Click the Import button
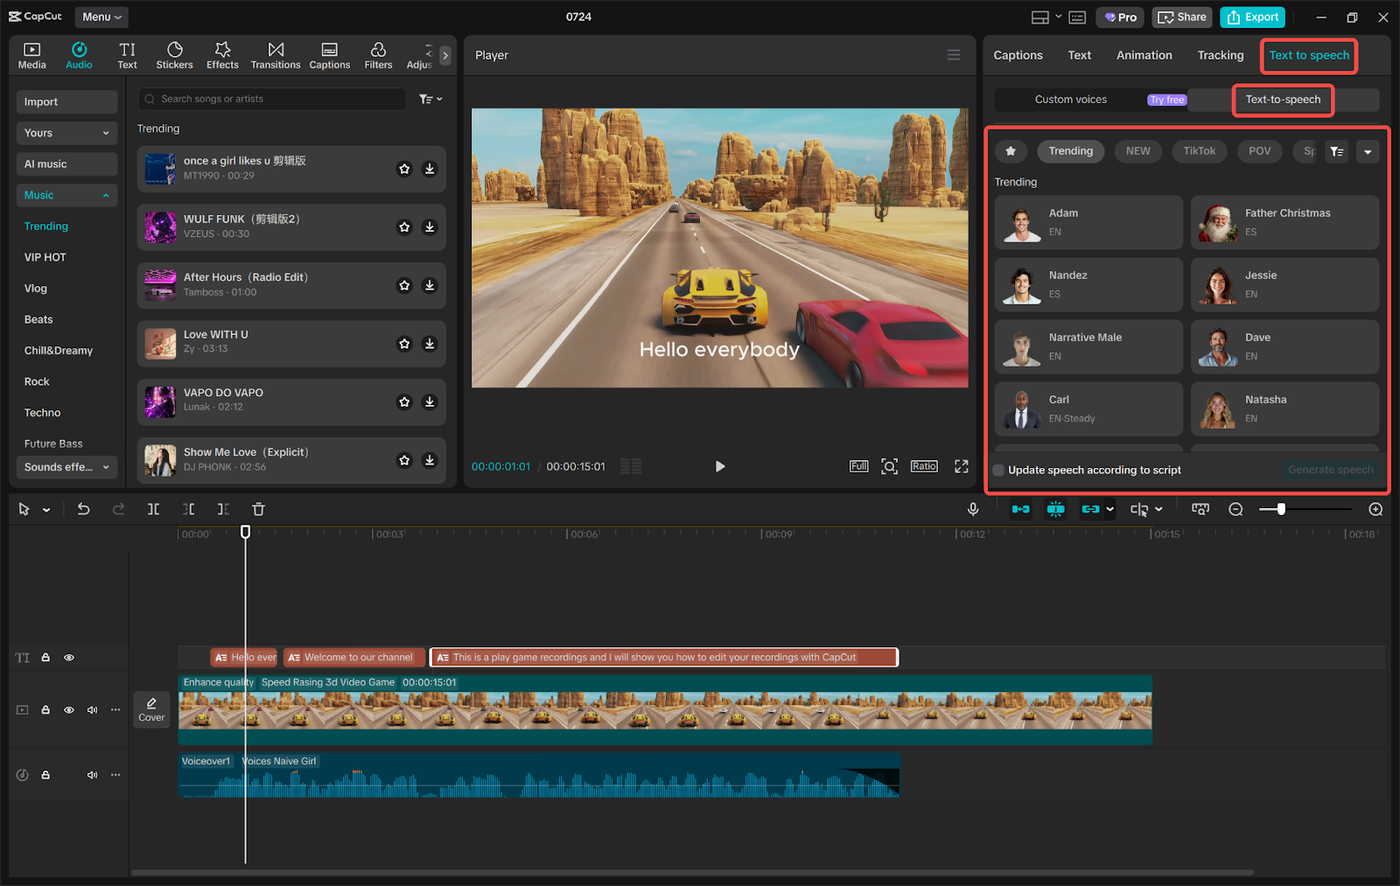 tap(66, 102)
